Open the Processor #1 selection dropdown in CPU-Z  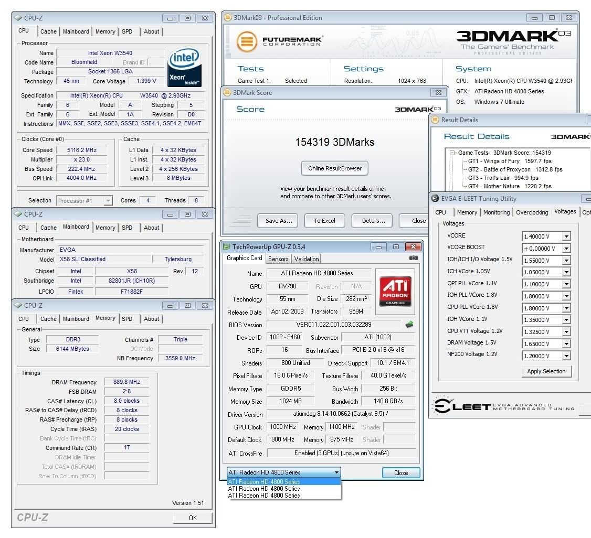(x=108, y=201)
